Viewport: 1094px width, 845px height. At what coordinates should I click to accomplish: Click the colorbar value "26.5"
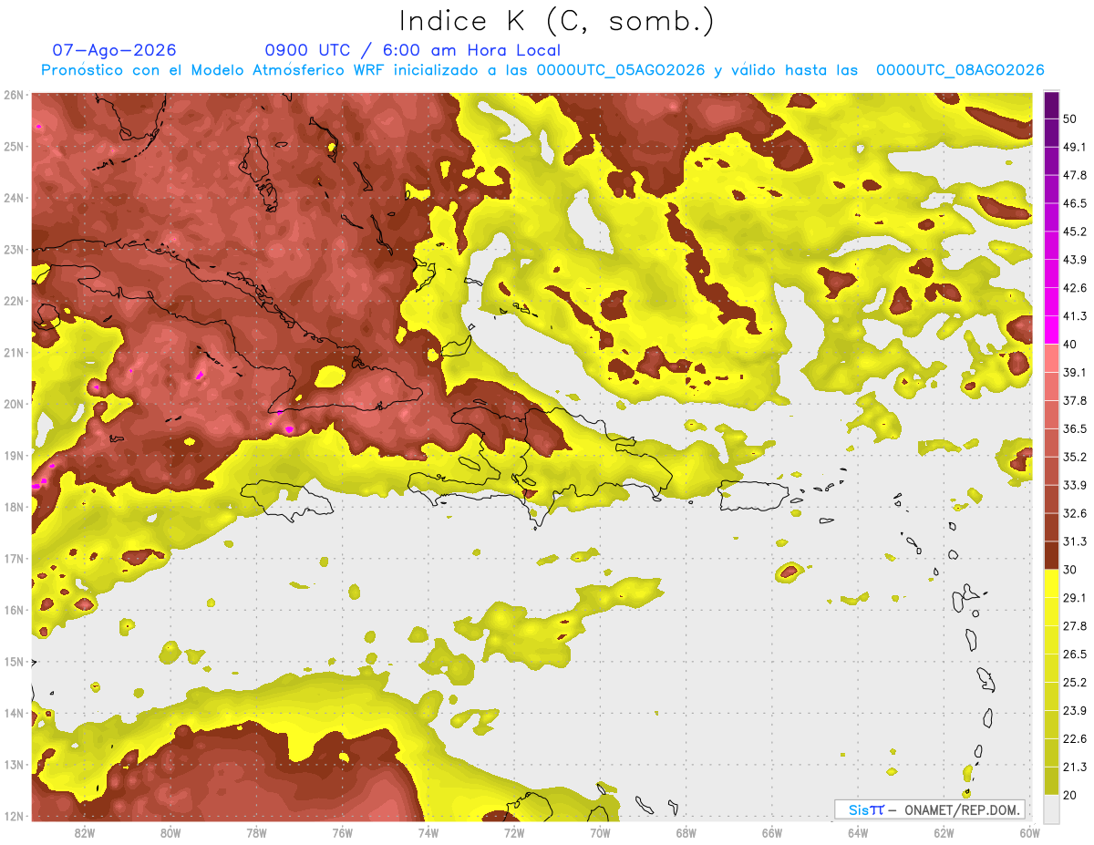tap(1075, 654)
